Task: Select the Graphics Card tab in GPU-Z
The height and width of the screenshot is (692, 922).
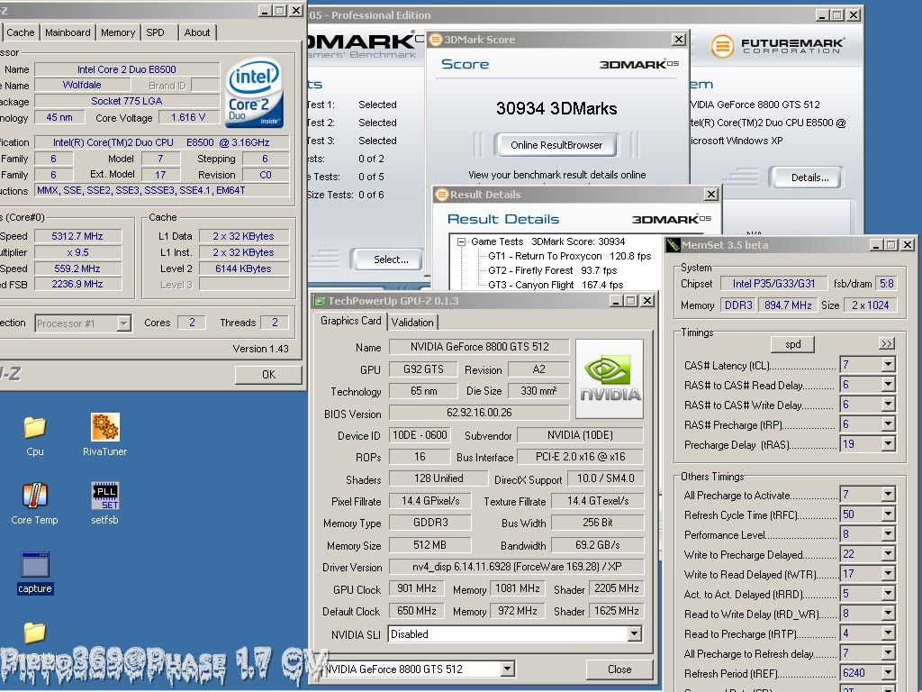Action: coord(350,321)
